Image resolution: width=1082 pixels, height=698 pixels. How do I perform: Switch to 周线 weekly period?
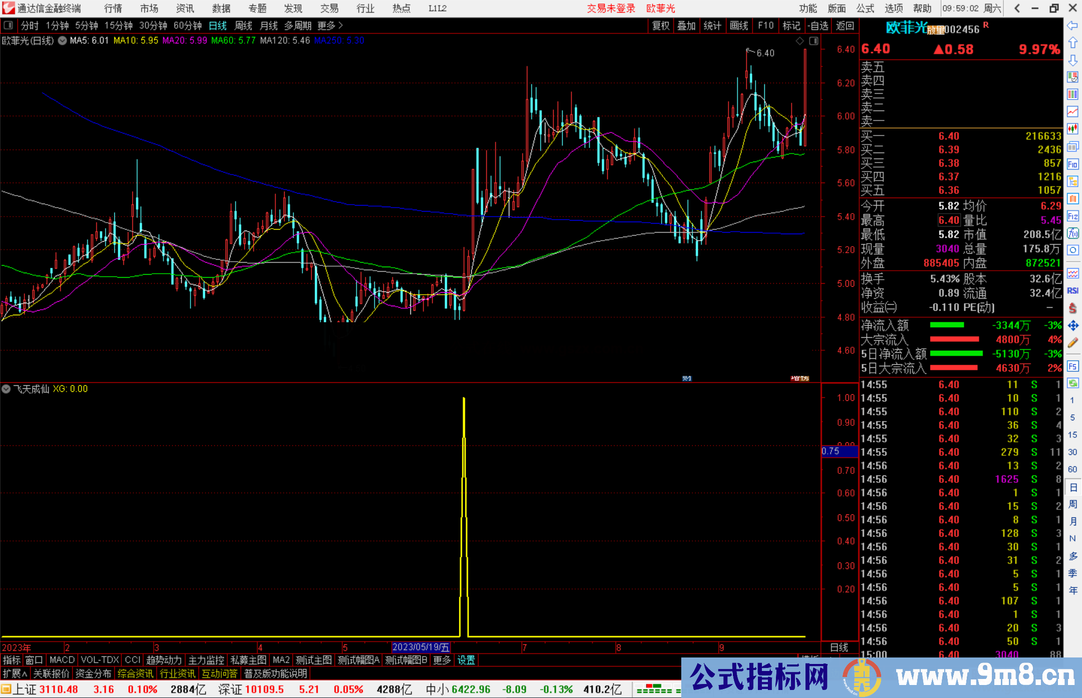click(243, 26)
